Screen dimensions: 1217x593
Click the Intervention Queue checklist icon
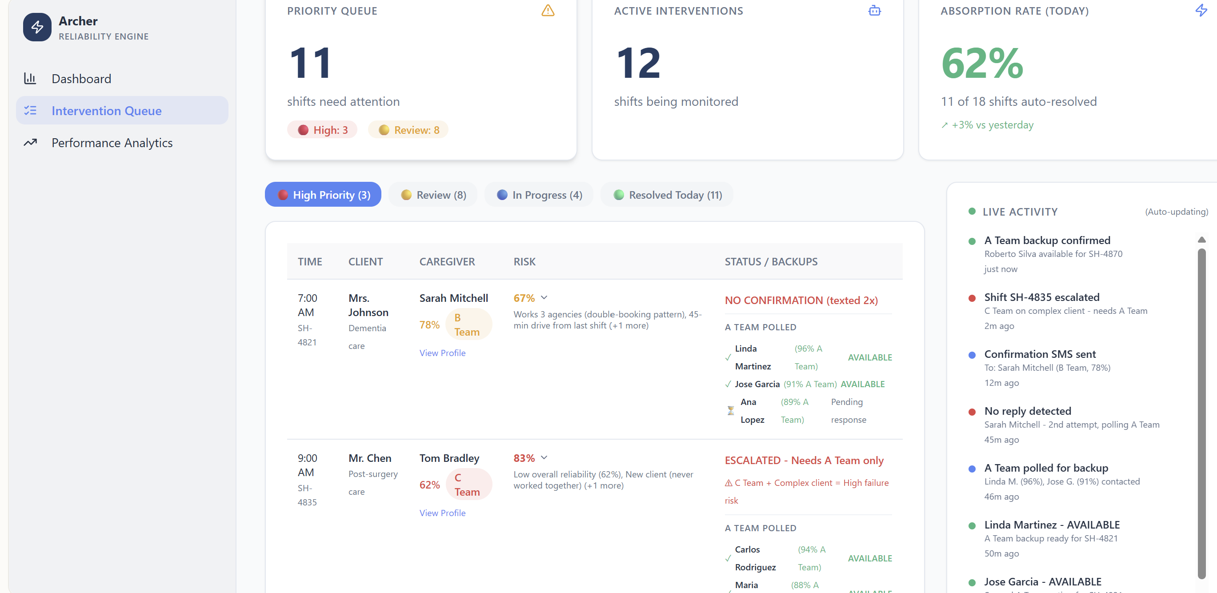pos(31,110)
